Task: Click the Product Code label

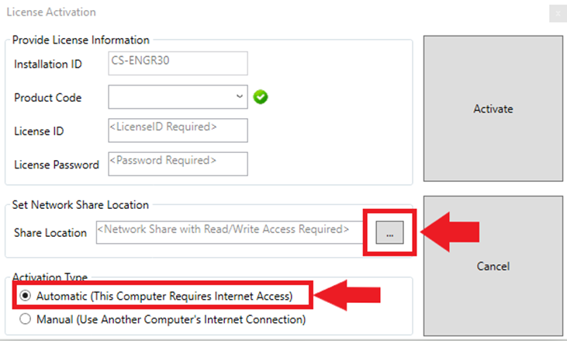Action: [47, 98]
